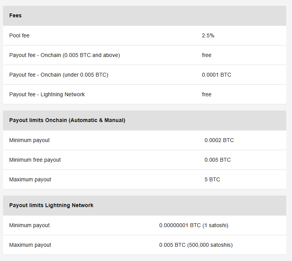292x261 pixels.
Task: Select Onchain Maximum payout label
Action: coord(30,179)
